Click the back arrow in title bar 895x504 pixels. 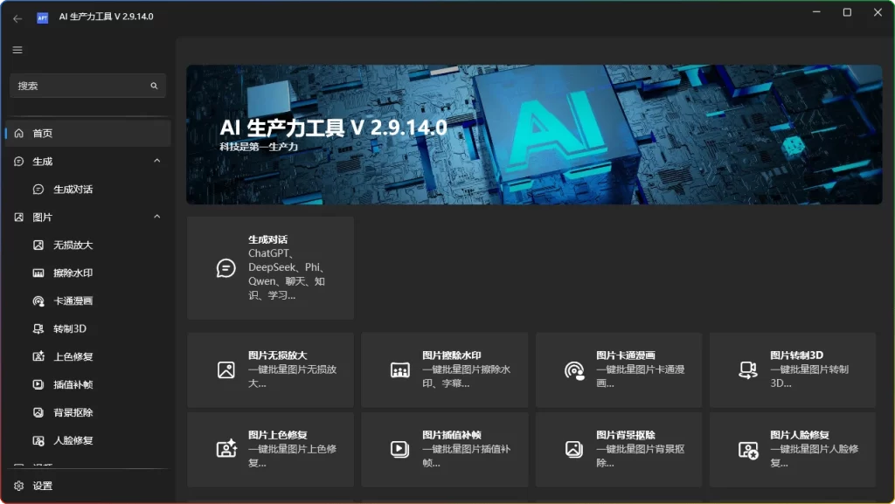pos(17,18)
